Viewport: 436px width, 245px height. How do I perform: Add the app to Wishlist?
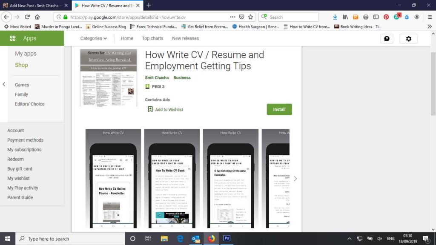(165, 109)
